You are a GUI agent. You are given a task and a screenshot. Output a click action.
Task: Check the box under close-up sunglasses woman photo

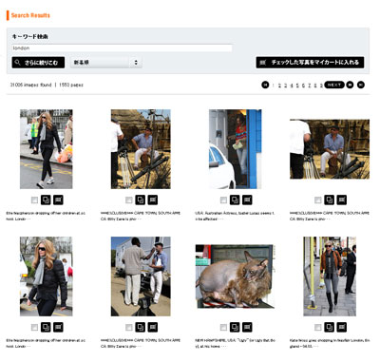pos(34,327)
